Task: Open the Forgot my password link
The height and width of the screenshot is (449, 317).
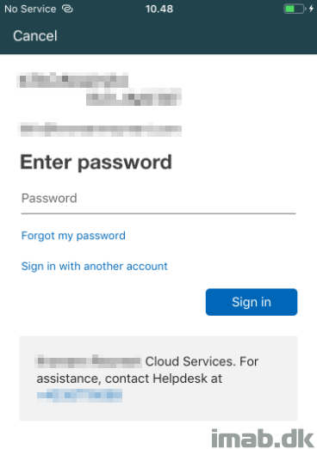Action: click(x=73, y=236)
